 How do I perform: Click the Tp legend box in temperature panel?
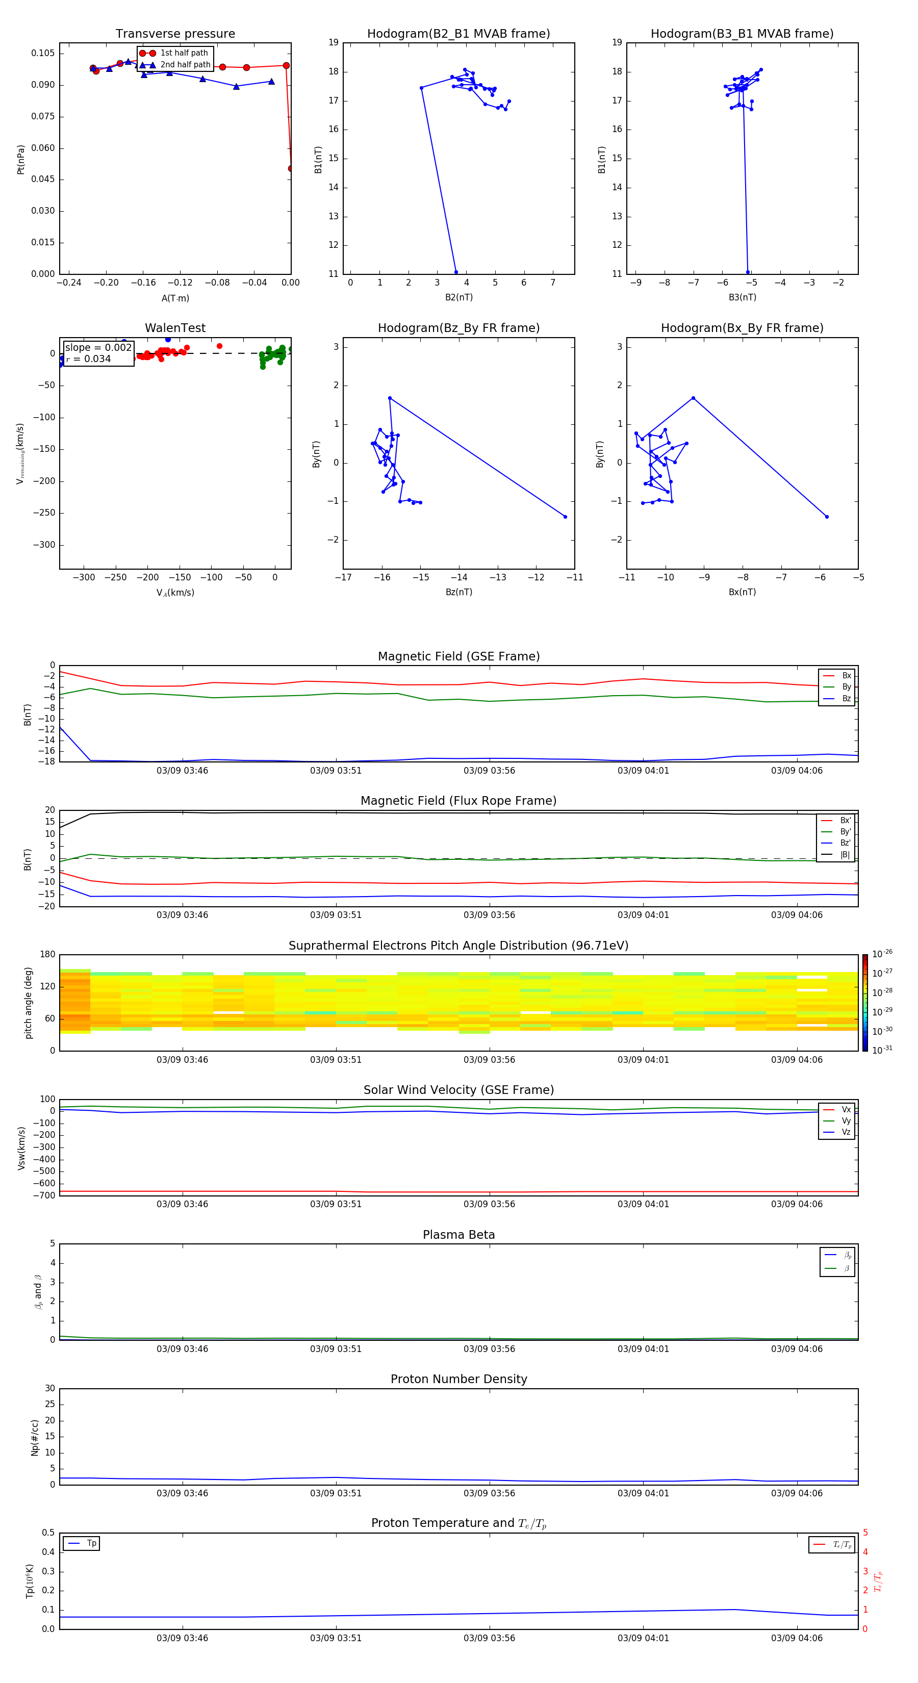pyautogui.click(x=81, y=1543)
